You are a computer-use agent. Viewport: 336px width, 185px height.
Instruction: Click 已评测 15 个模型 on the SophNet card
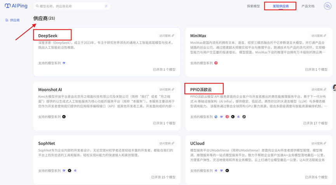(x=163, y=177)
